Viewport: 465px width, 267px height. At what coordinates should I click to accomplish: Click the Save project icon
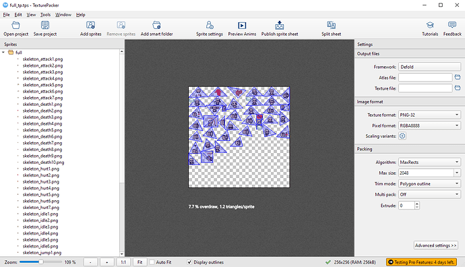45,26
